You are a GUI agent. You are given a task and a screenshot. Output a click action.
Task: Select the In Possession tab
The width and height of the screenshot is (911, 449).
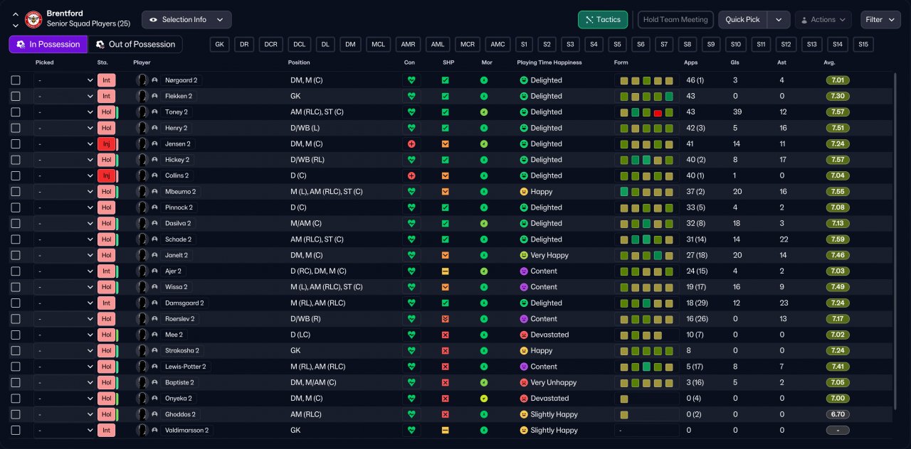48,44
